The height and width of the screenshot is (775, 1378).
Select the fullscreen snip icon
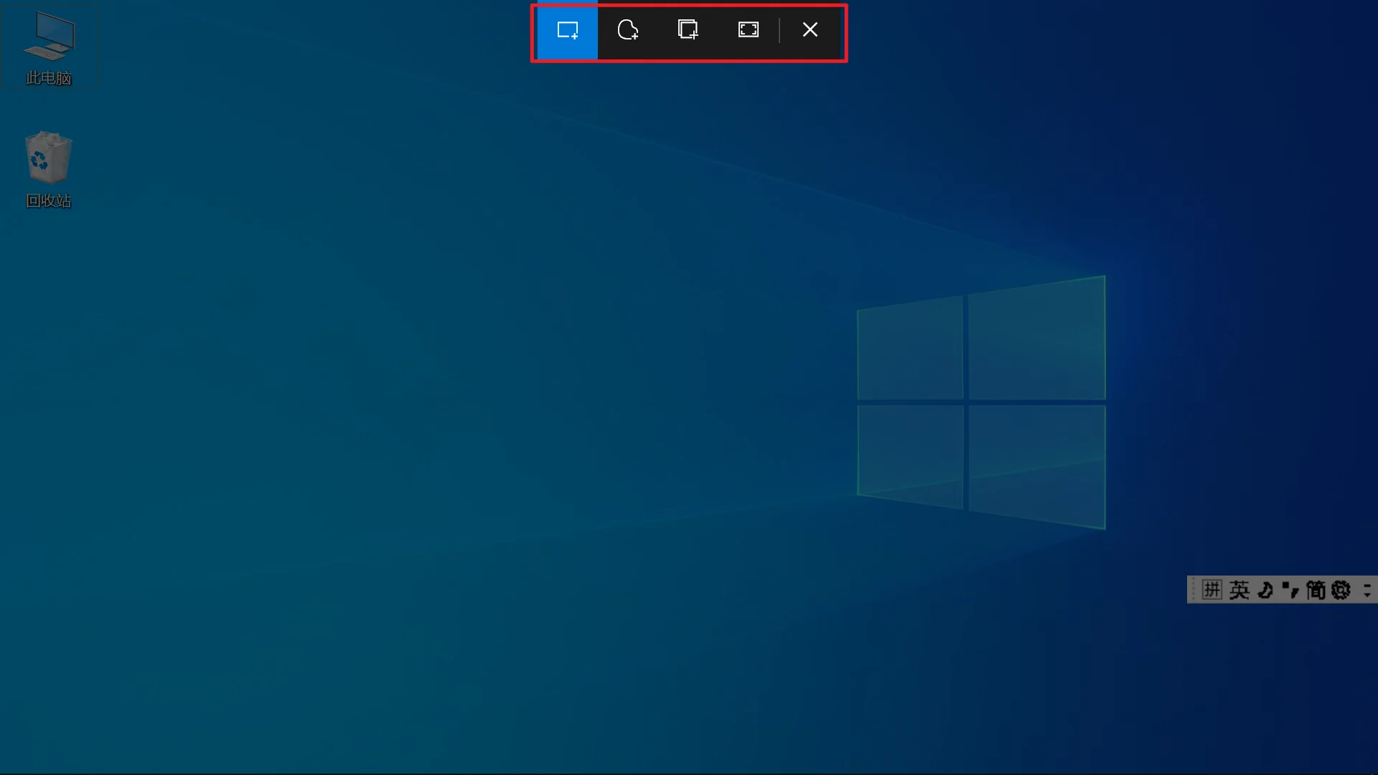pyautogui.click(x=748, y=31)
